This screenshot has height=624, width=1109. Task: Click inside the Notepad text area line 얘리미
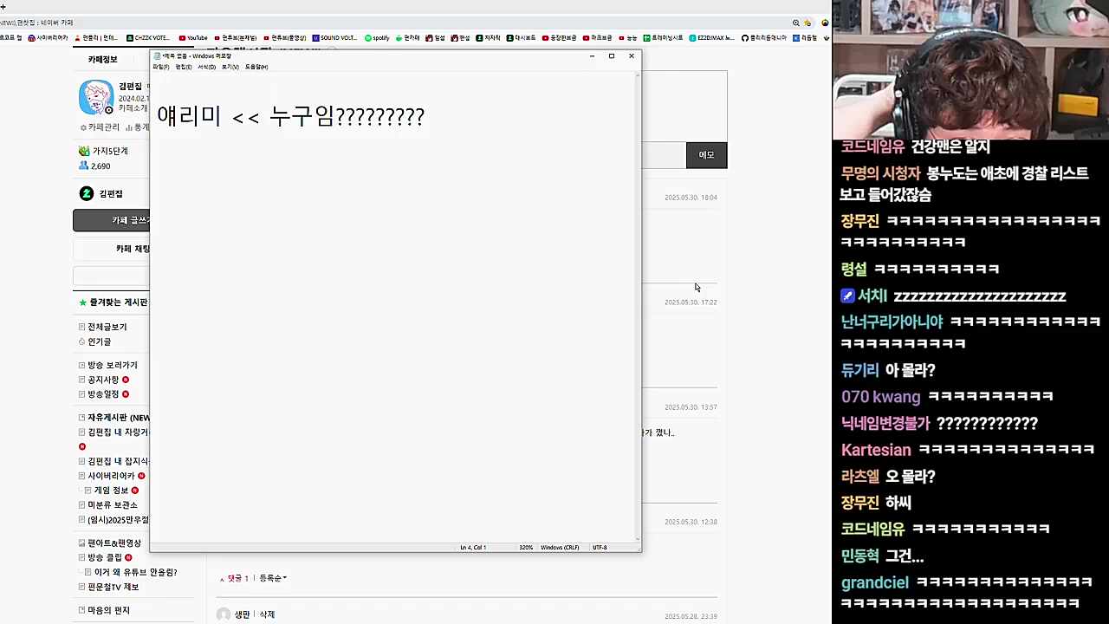coord(291,116)
